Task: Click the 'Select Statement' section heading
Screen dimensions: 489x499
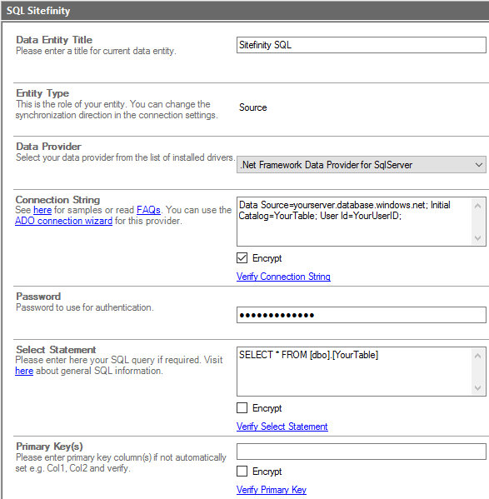Action: pos(56,350)
